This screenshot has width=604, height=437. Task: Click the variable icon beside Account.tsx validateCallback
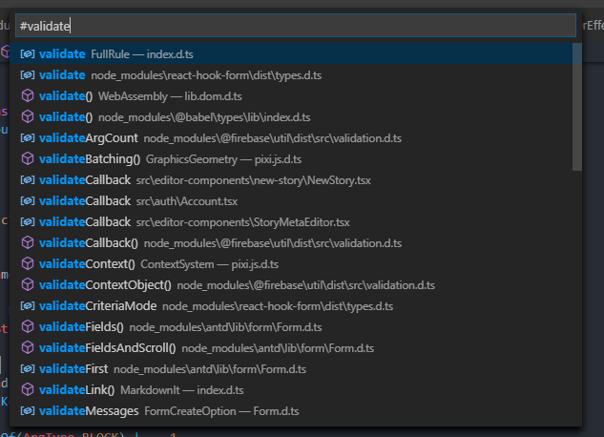coord(28,201)
